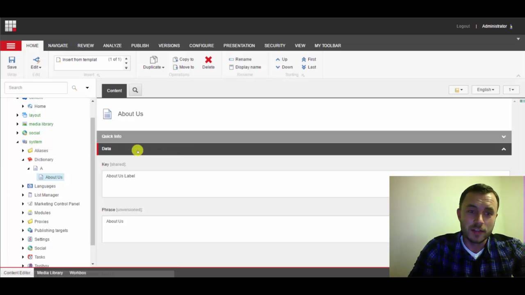Select the Publishing targets tree item

(x=51, y=231)
